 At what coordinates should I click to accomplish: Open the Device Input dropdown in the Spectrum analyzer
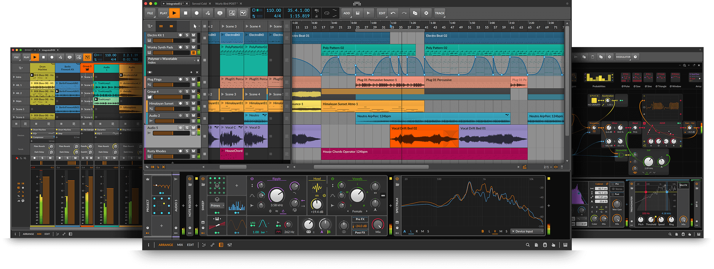527,231
